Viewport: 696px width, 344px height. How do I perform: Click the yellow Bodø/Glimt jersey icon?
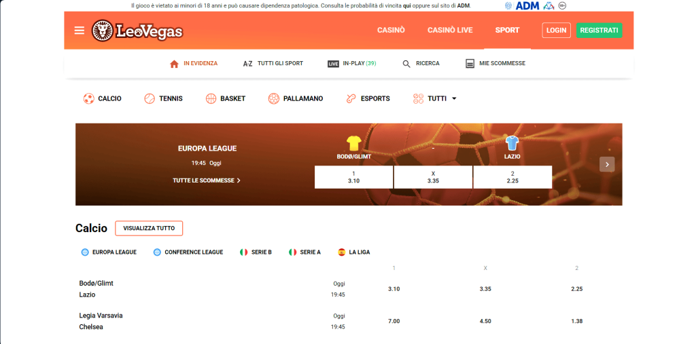[353, 143]
